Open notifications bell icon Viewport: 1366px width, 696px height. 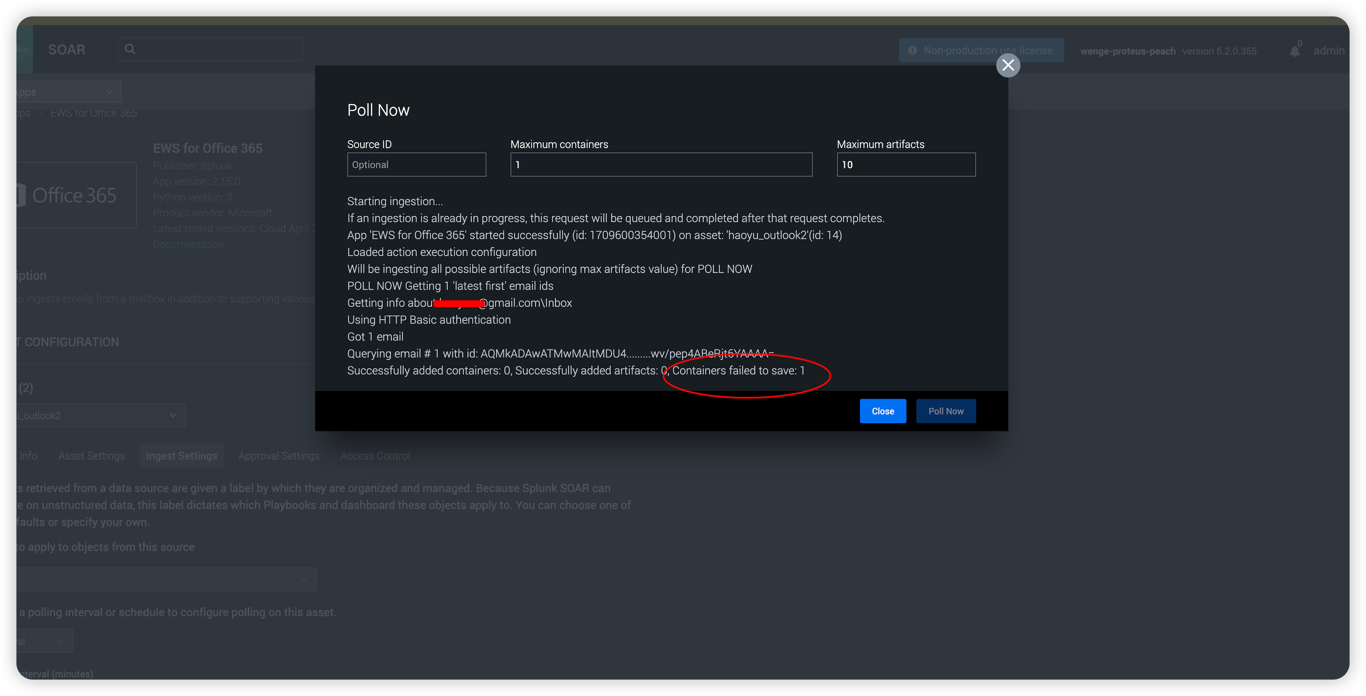point(1294,51)
